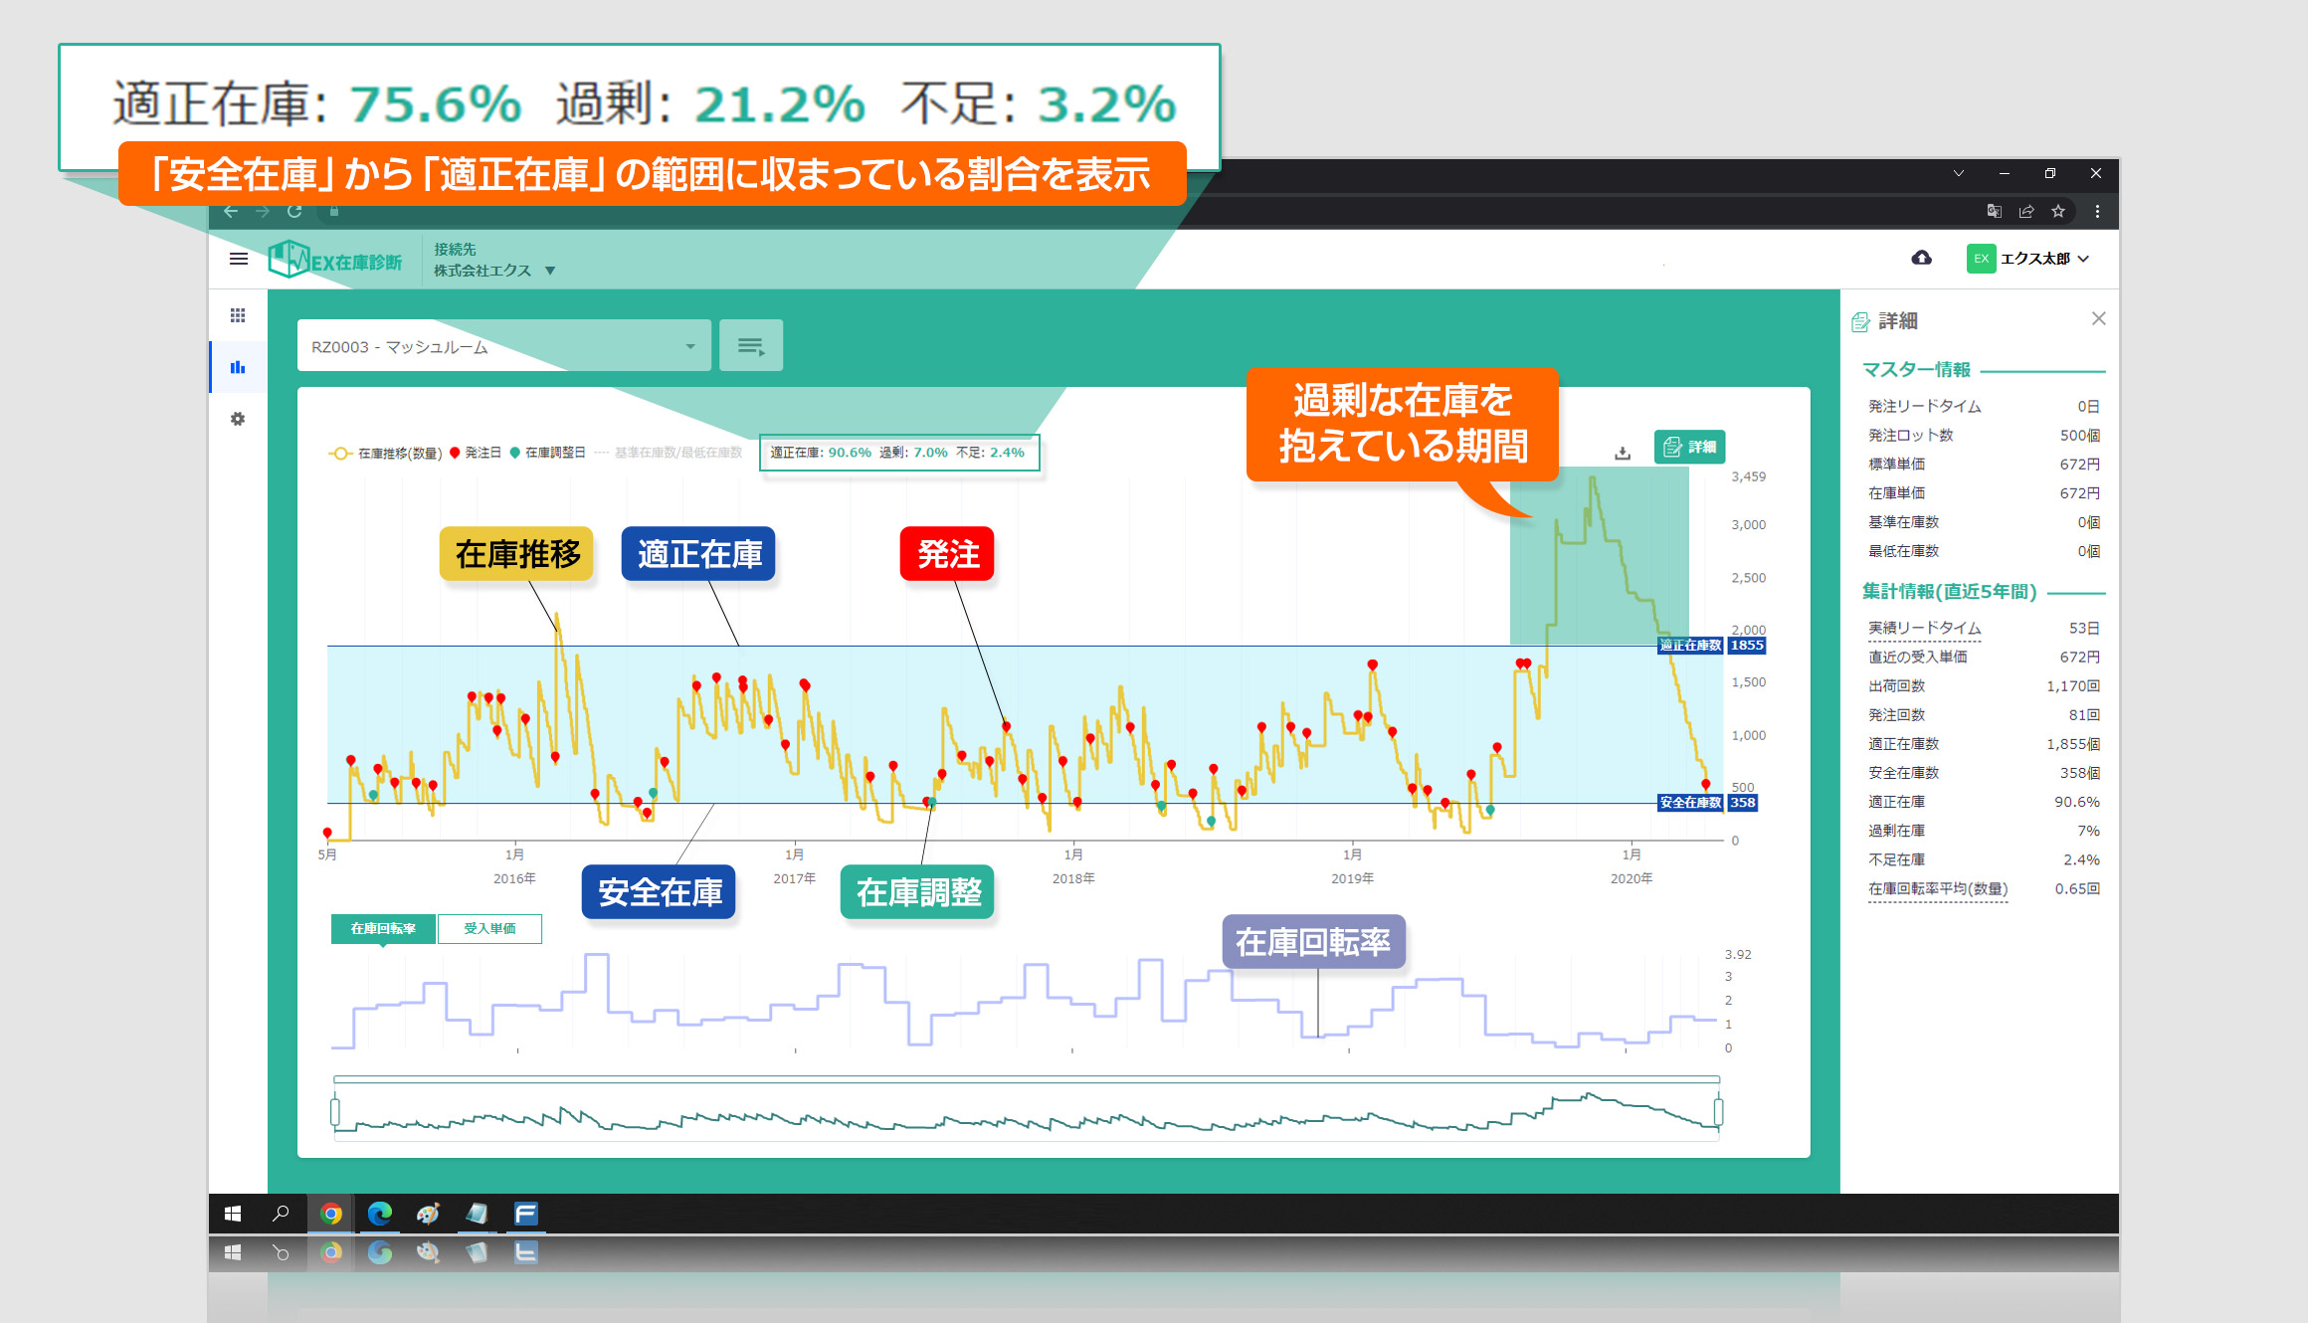Switch to the 受入単価 tab

(489, 928)
